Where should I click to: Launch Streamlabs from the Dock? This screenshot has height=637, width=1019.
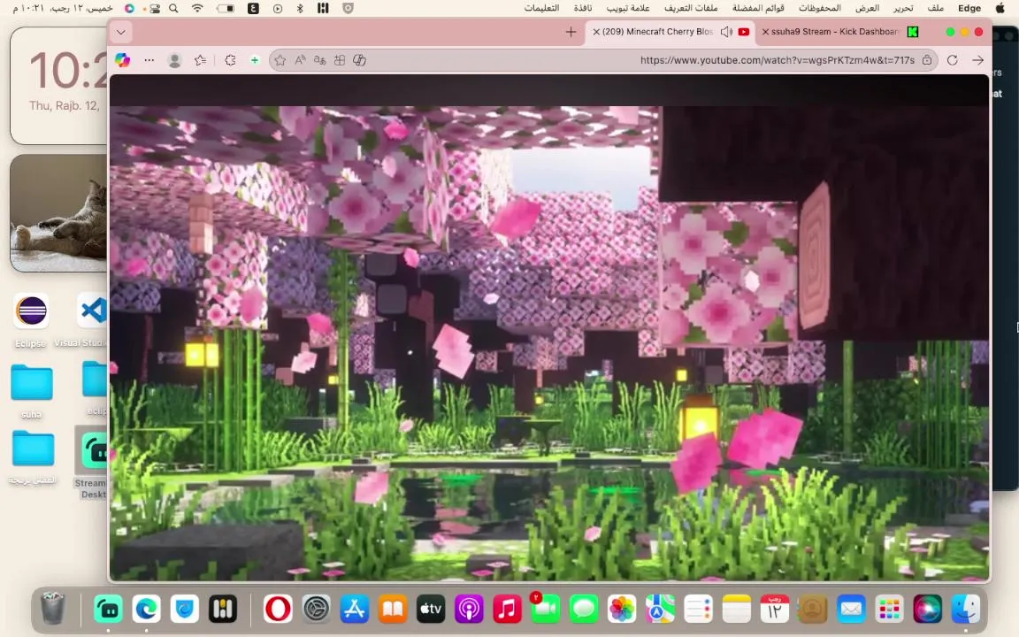[109, 609]
